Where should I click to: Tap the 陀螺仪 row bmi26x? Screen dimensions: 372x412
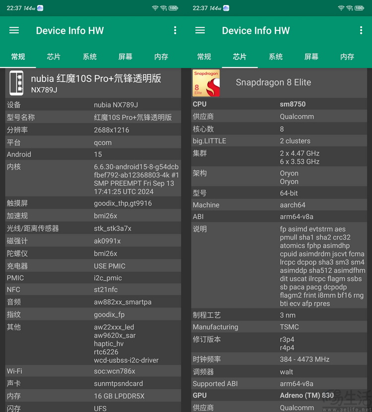[93, 253]
